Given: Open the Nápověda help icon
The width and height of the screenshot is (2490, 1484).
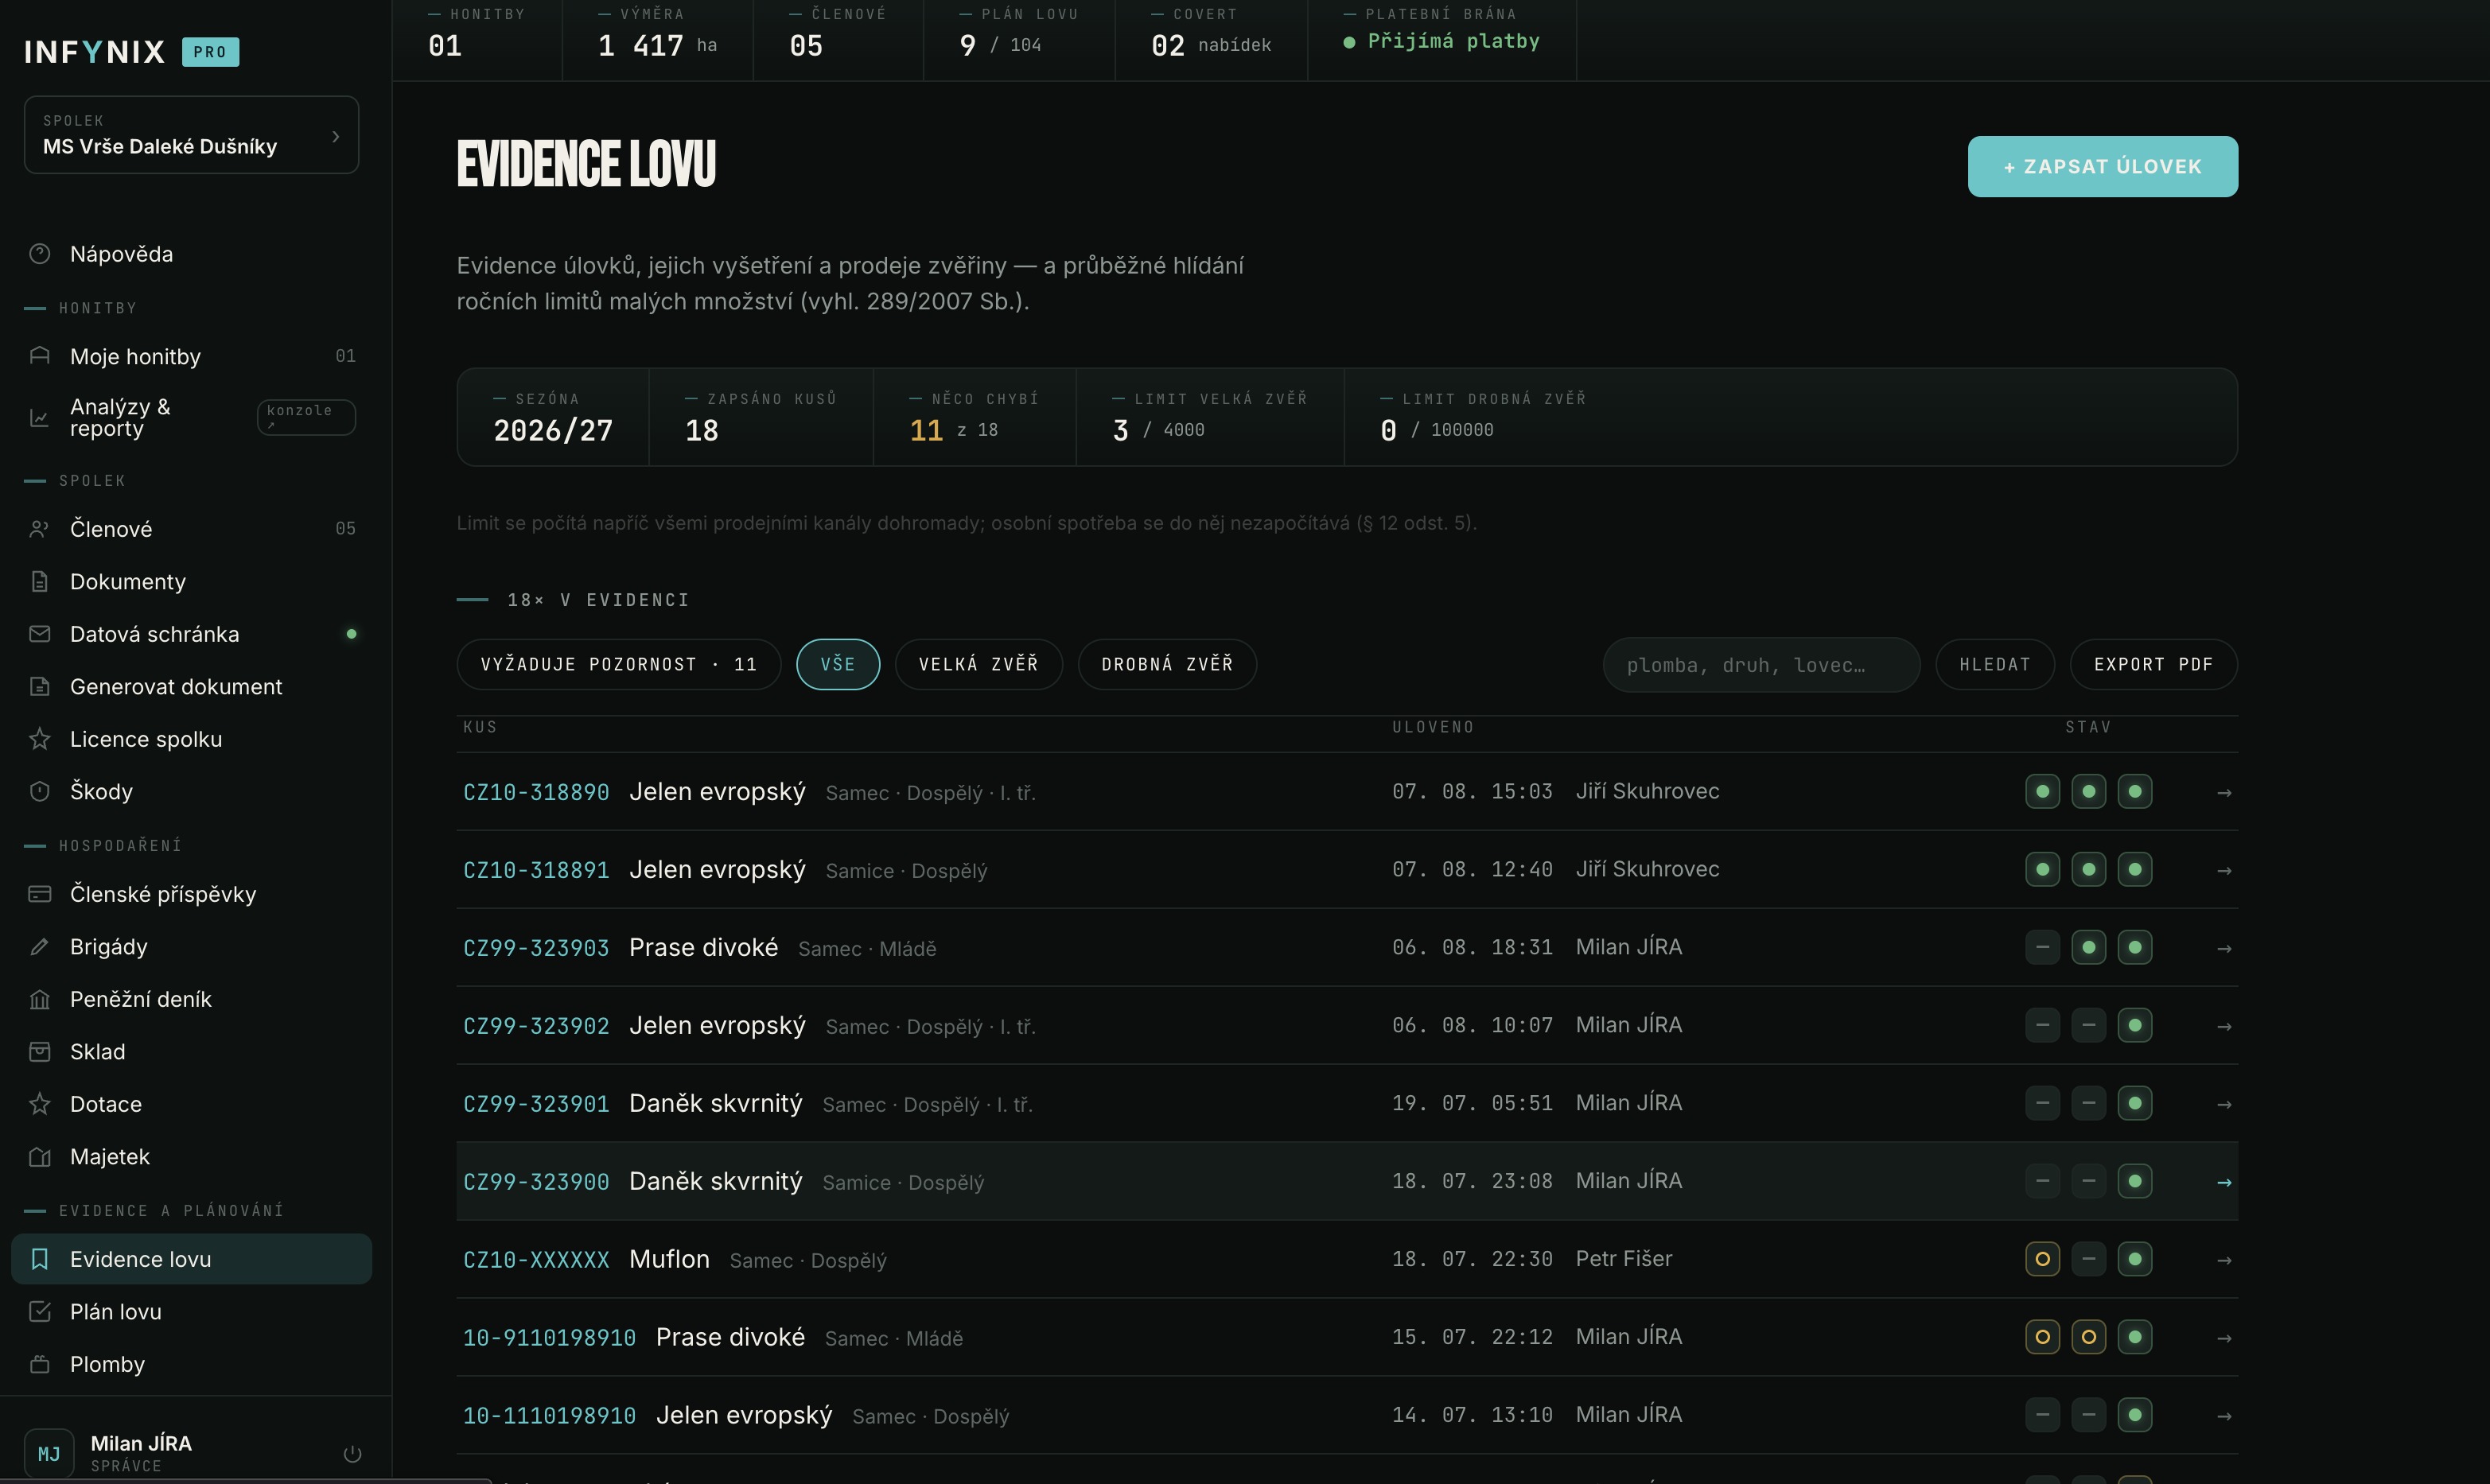Looking at the screenshot, I should tap(39, 254).
